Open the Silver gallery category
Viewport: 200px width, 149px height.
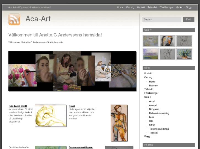click(x=152, y=125)
